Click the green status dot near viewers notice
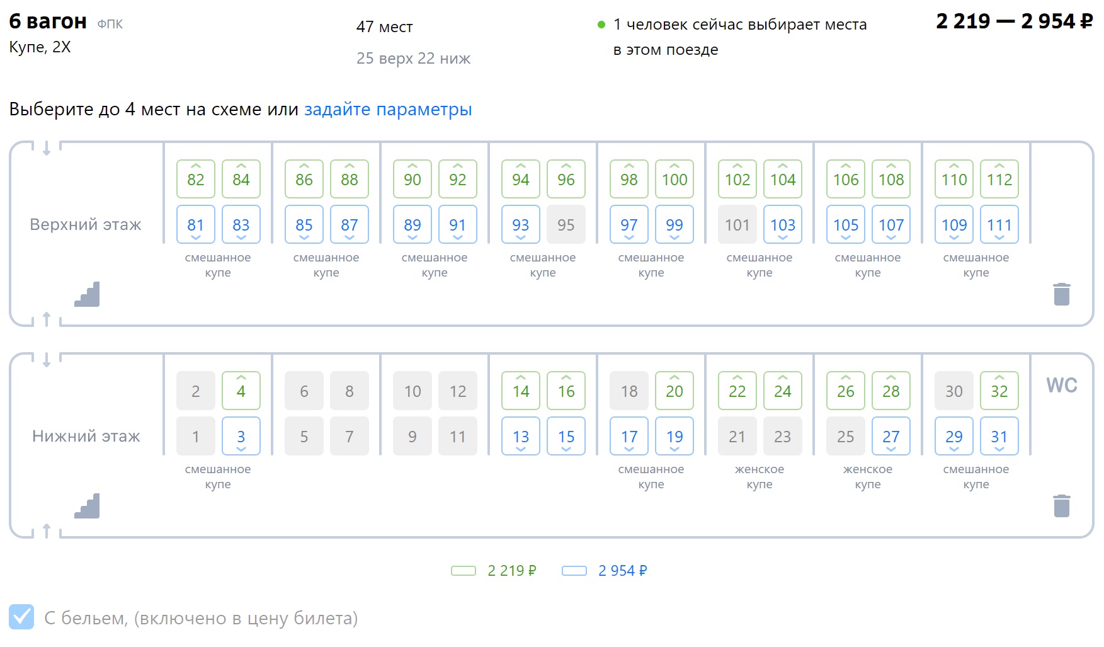 coord(601,25)
